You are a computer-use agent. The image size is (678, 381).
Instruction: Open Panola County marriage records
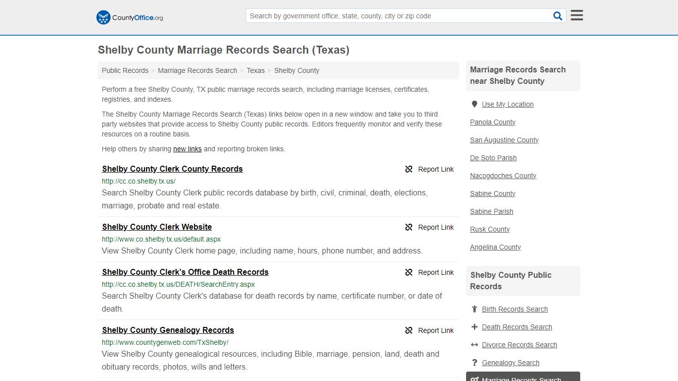click(493, 122)
